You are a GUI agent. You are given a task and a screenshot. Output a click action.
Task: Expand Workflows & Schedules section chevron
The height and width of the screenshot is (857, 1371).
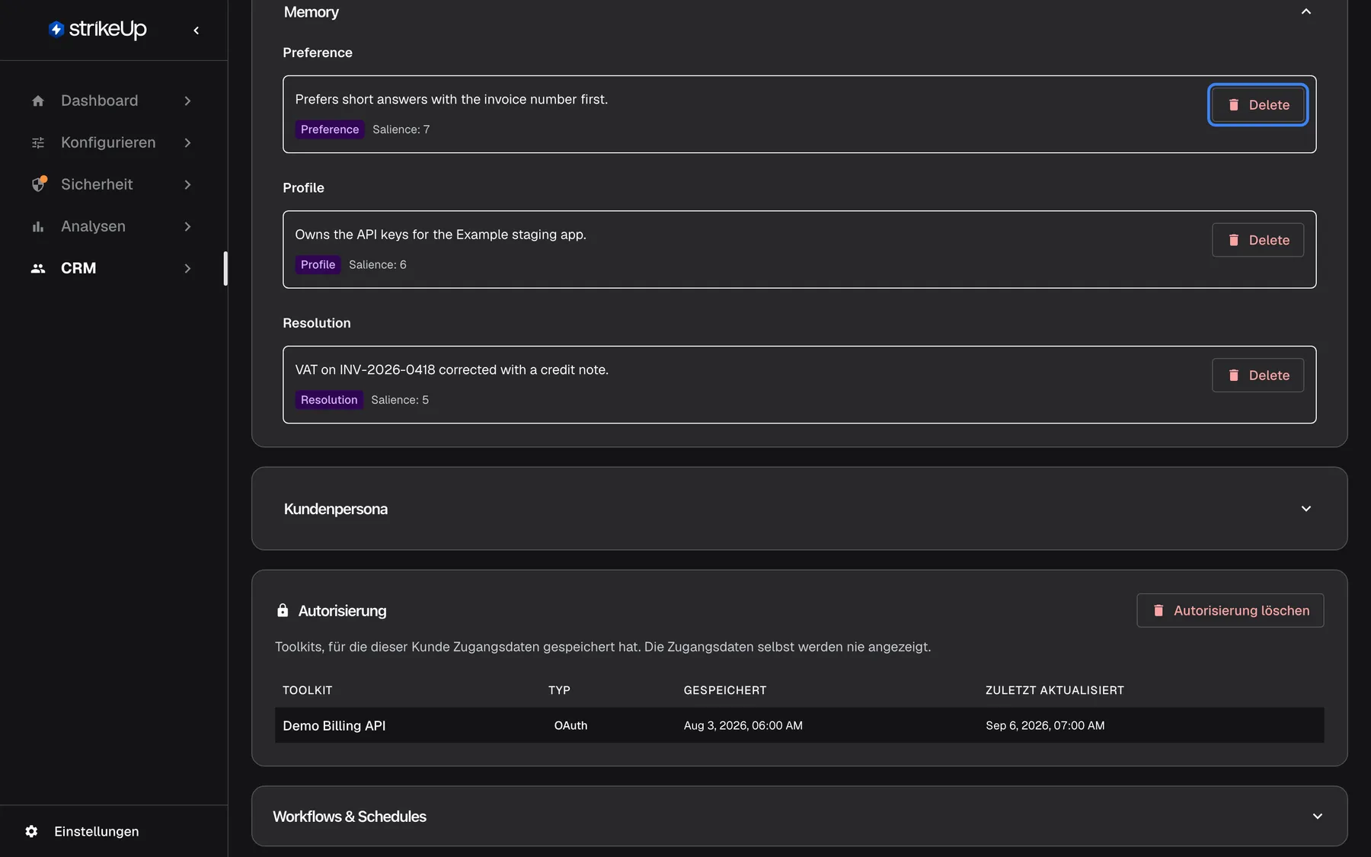(1318, 816)
